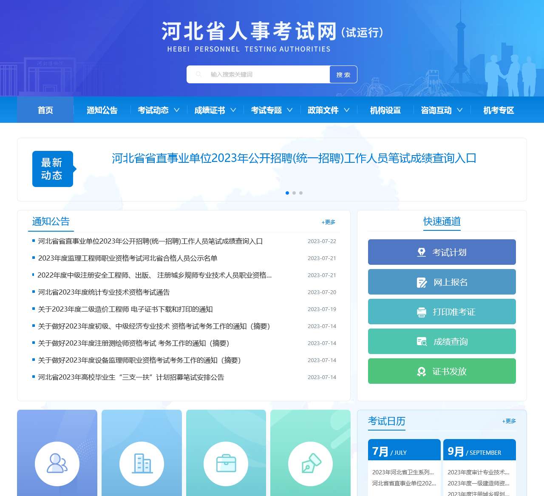The image size is (544, 496).
Task: Select the 9月 SEPTEMBER calendar tab
Action: (479, 449)
